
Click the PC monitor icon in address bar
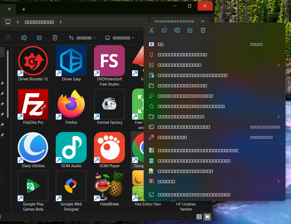[x=8, y=22]
